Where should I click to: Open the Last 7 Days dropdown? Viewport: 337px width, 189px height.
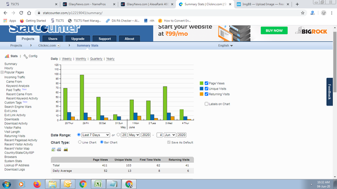pos(96,135)
